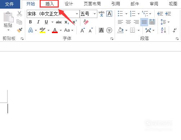Open font color dropdown arrow
Viewport: 181px width, 140px height.
click(x=61, y=30)
